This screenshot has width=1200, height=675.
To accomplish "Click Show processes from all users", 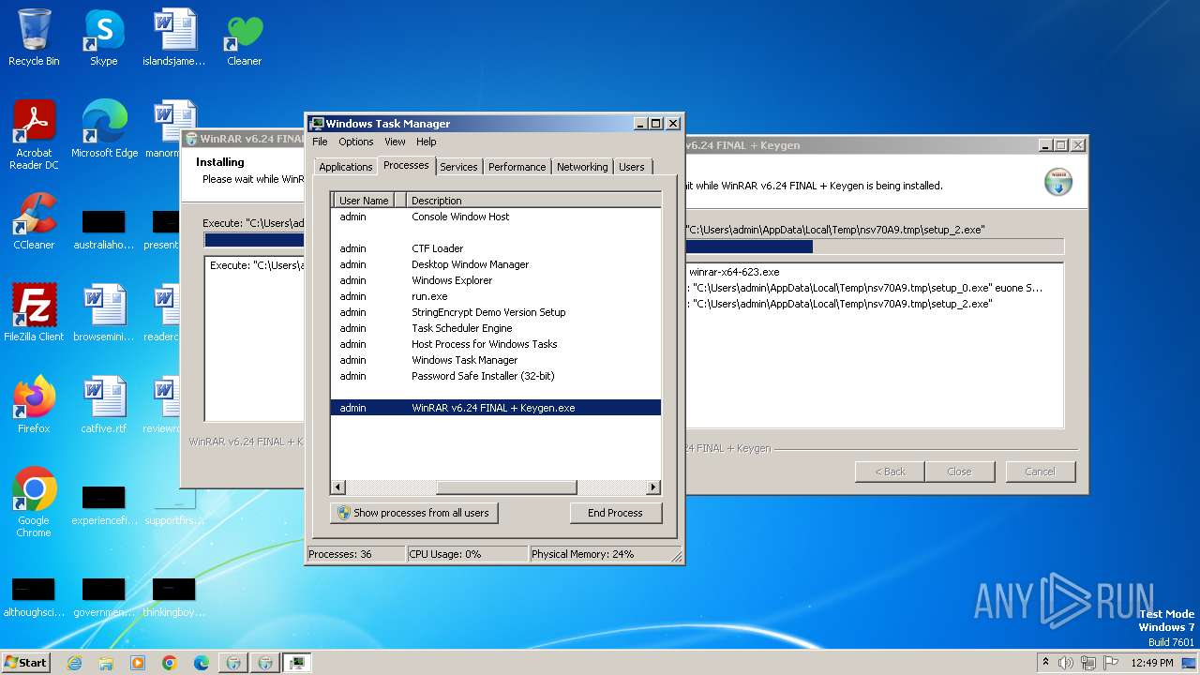I will click(x=414, y=513).
